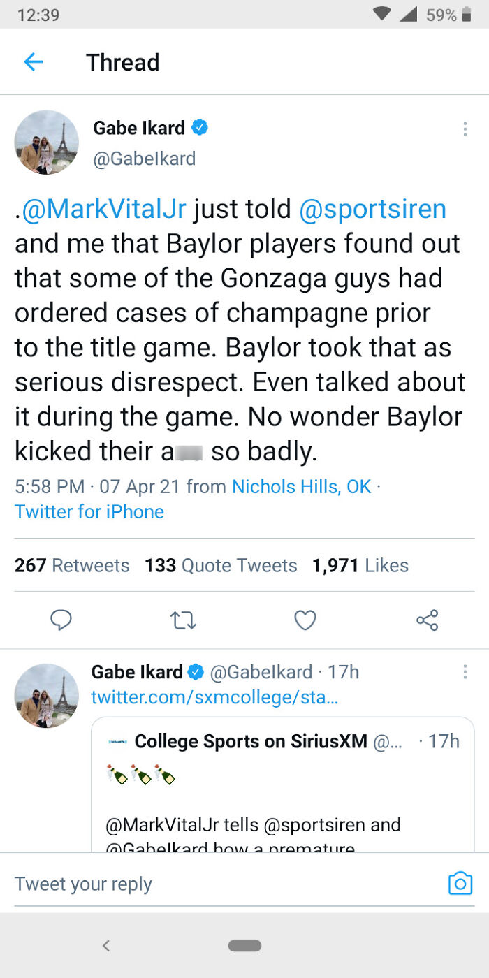Open camera icon in reply bar

pyautogui.click(x=460, y=883)
